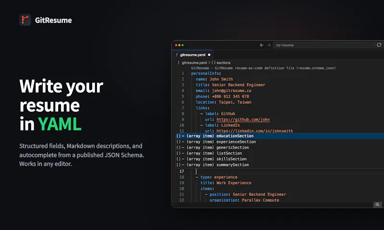The height and width of the screenshot is (230, 384).
Task: Click the title value Work Experience
Action: pyautogui.click(x=234, y=183)
